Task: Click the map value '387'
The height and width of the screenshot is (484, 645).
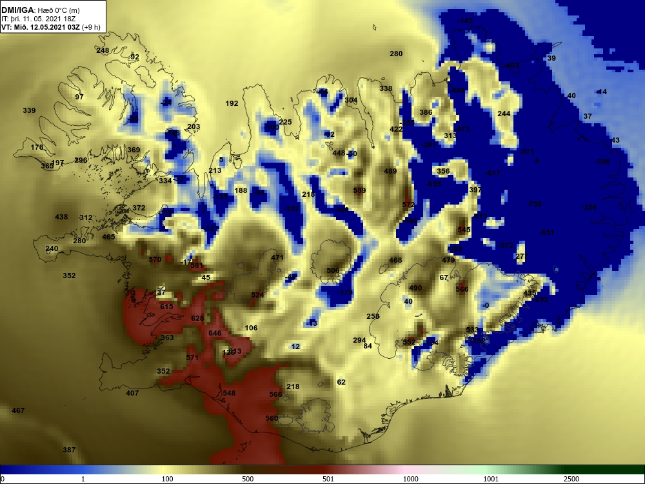Action: [x=69, y=450]
